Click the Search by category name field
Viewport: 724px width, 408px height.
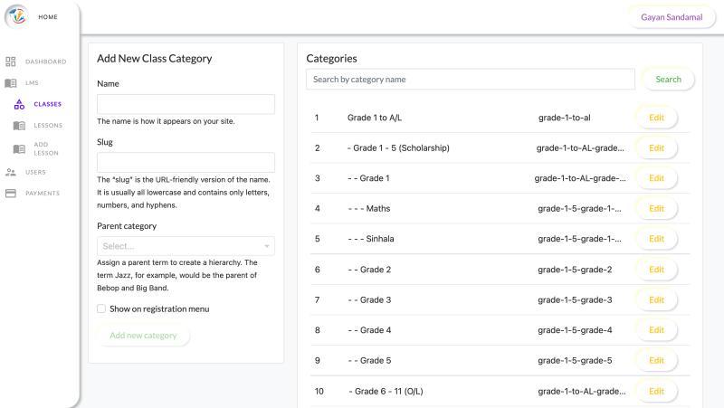coord(471,80)
